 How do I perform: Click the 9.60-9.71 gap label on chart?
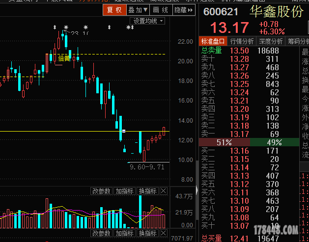147,167
